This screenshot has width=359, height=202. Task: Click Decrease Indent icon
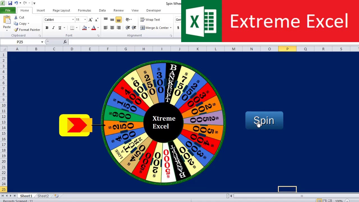point(128,28)
